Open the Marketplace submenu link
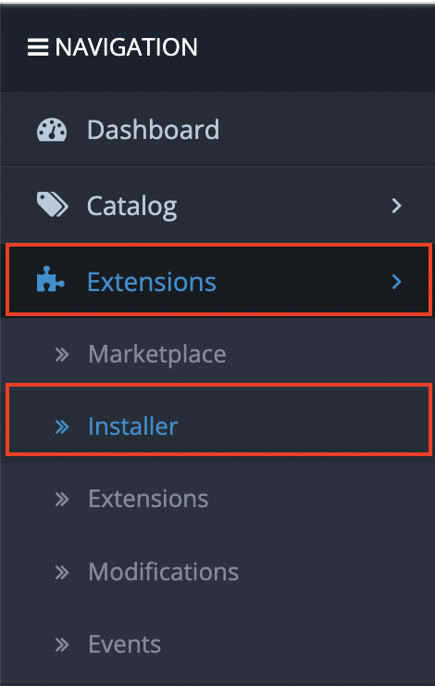Viewport: 435px width, 686px height. tap(157, 354)
